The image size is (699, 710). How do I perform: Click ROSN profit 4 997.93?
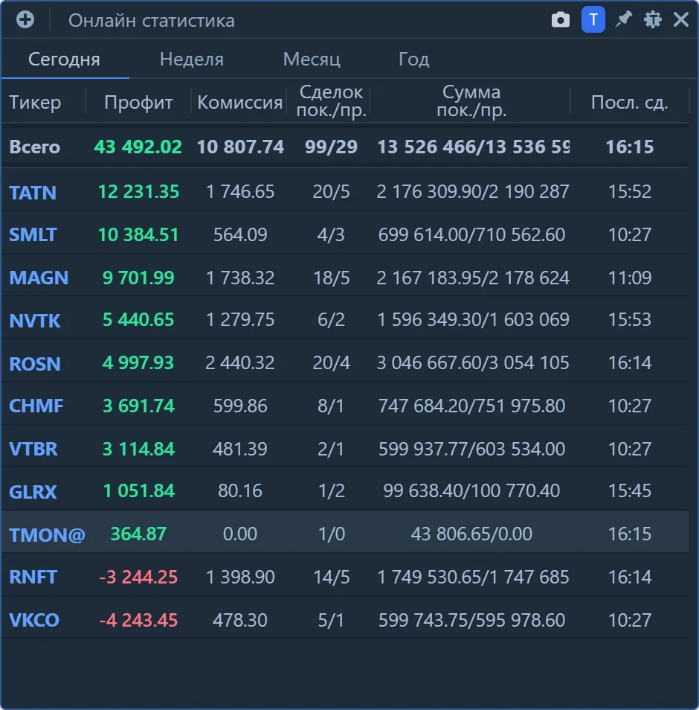(x=138, y=362)
